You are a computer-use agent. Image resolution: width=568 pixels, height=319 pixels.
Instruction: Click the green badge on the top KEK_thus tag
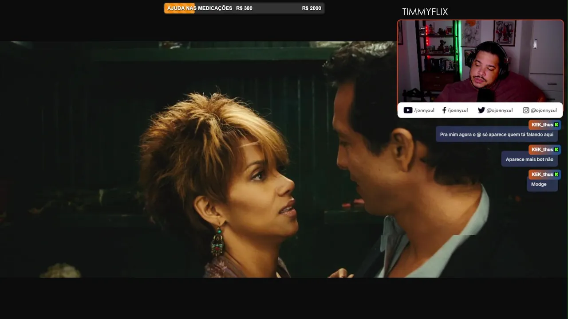[x=556, y=125]
